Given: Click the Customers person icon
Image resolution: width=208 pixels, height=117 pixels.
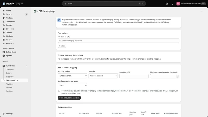Looking at the screenshot, I should coord(4,22).
